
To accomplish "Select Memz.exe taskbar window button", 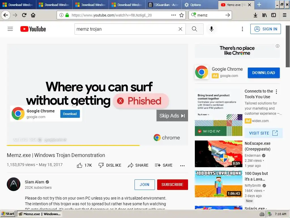I will 39,214.
